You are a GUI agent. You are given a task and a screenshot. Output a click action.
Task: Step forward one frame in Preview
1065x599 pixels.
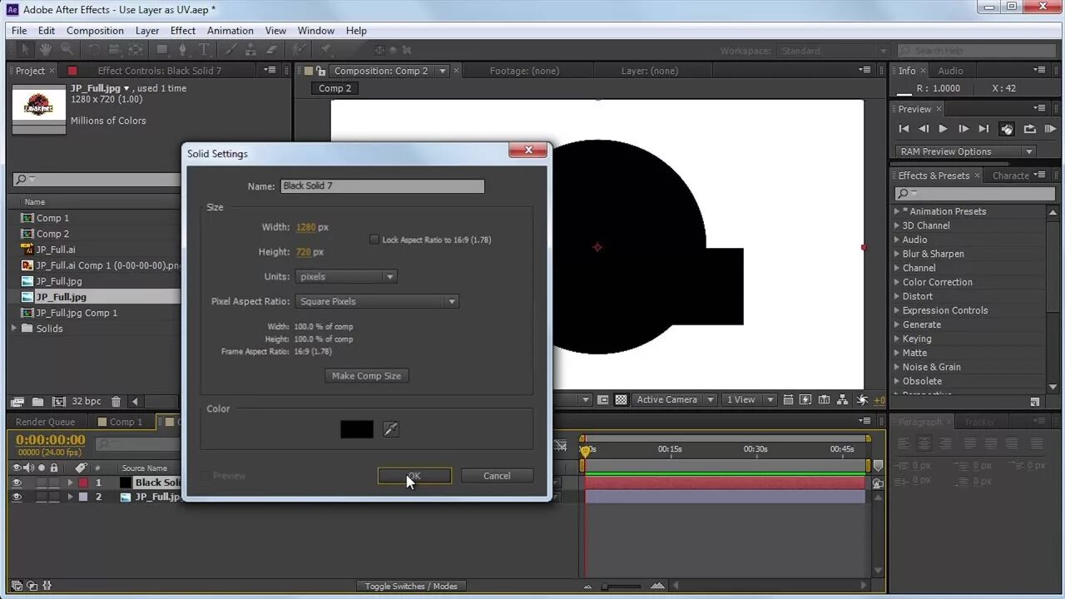click(963, 129)
